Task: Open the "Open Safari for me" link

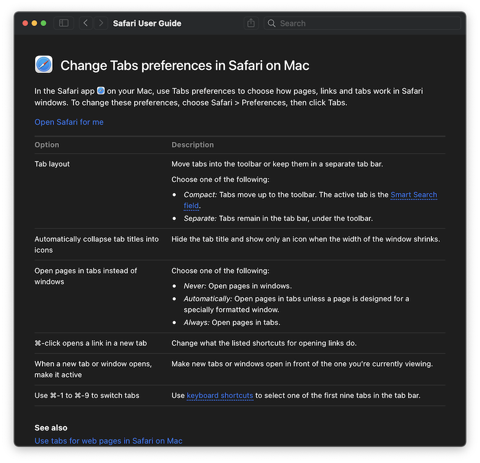Action: coord(69,122)
